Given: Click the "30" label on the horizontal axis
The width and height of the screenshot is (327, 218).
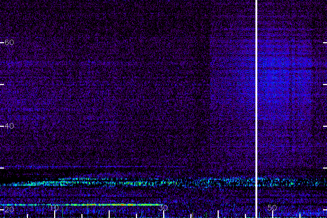Looking at the screenshot, I should pyautogui.click(x=163, y=207).
